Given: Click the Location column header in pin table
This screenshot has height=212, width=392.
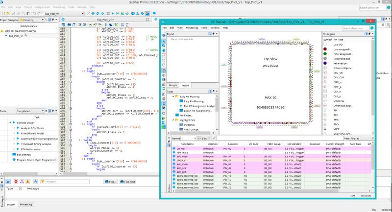Looking at the screenshot, I should pos(233,144).
